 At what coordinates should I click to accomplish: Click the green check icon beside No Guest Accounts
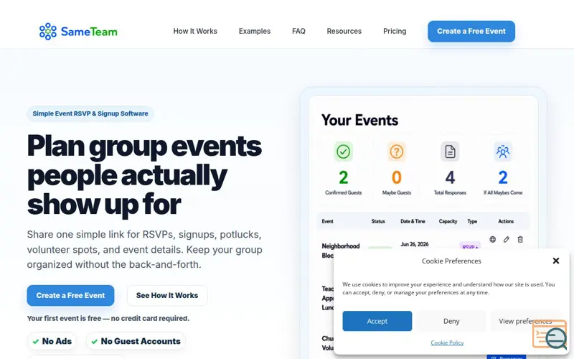(x=94, y=342)
